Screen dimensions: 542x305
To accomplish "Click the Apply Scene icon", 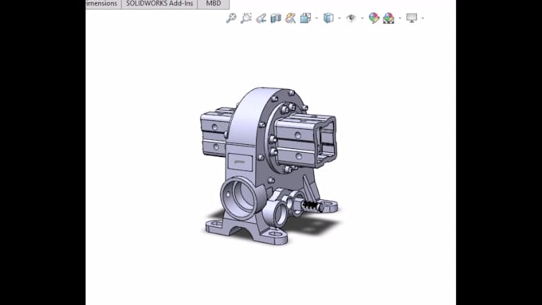I will [388, 18].
